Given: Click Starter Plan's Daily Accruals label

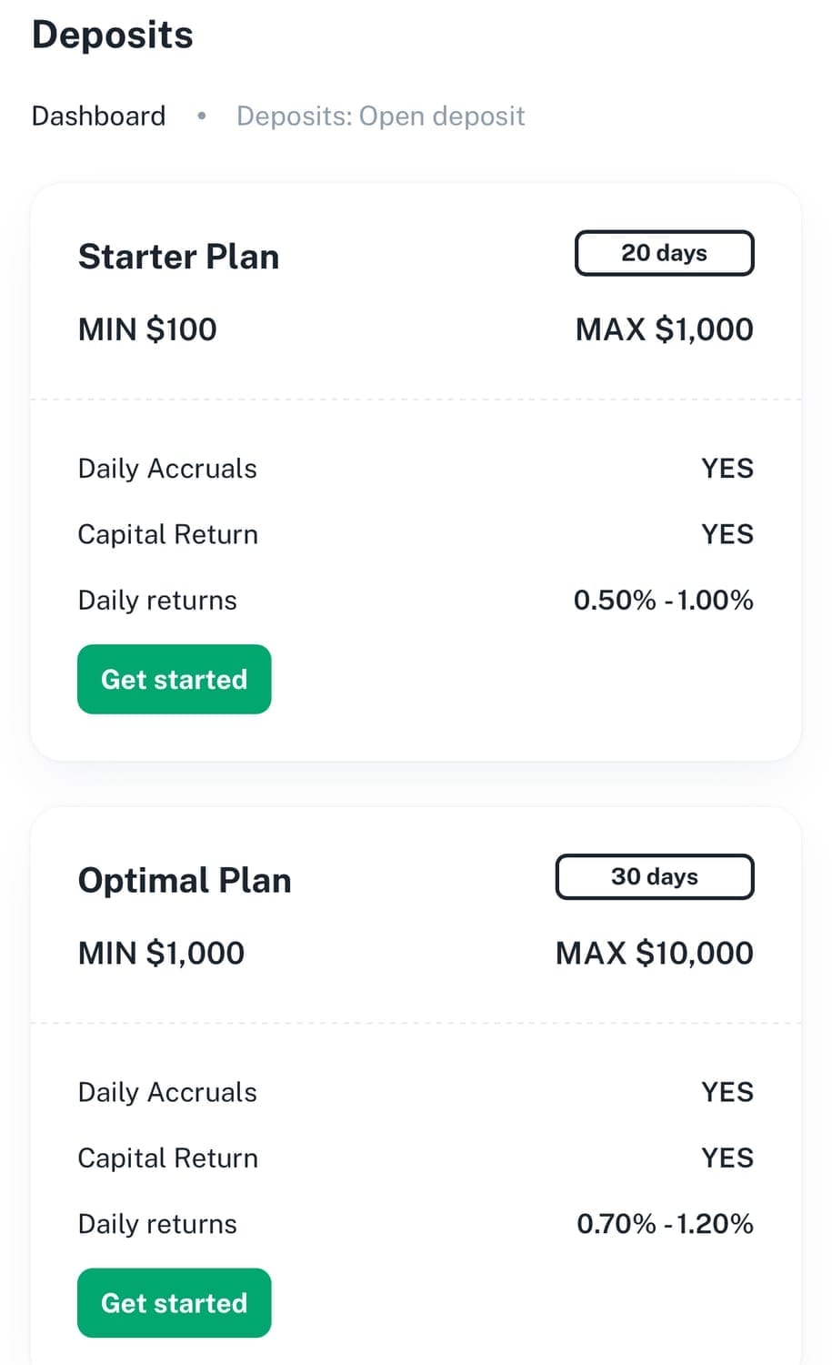Looking at the screenshot, I should click(167, 469).
